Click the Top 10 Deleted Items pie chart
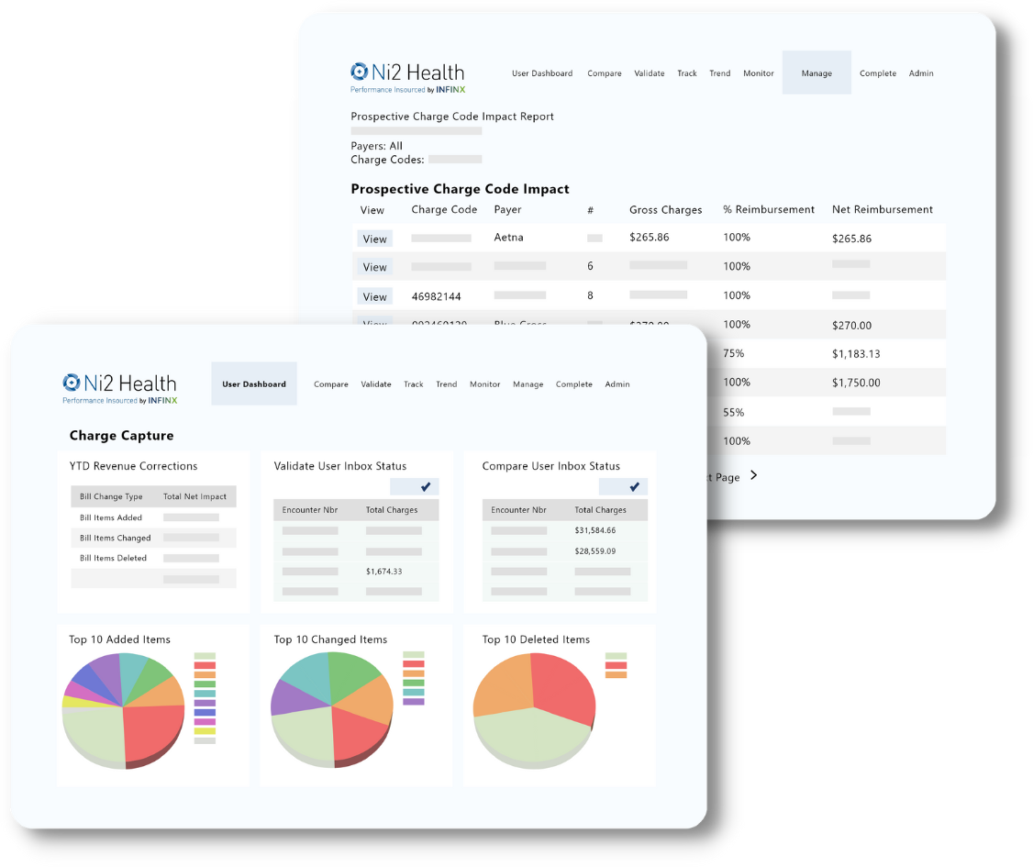Image resolution: width=1033 pixels, height=867 pixels. click(534, 710)
